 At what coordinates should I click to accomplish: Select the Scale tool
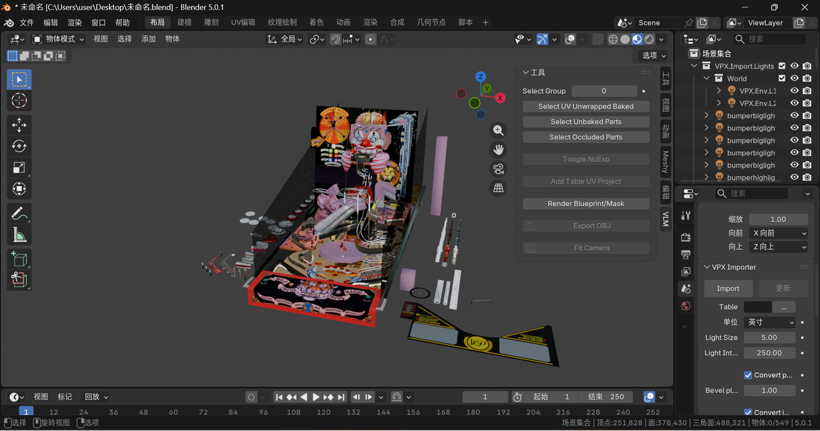19,168
